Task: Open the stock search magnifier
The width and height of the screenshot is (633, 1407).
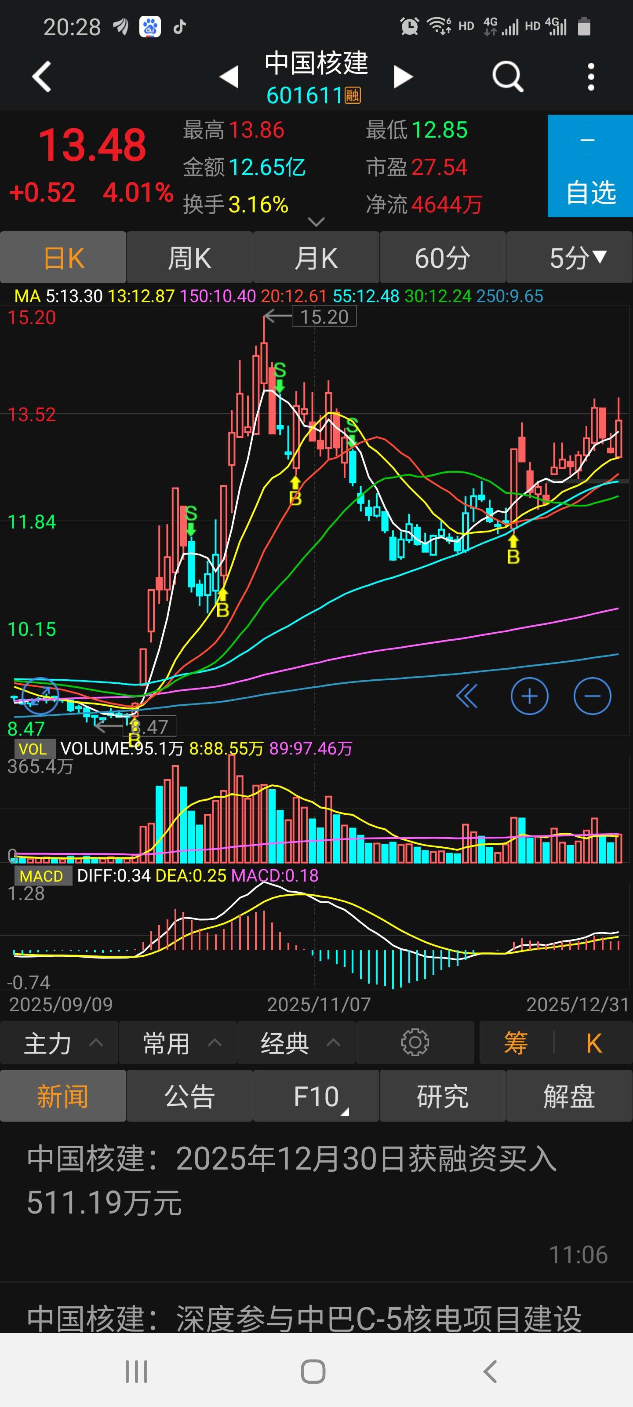Action: (507, 77)
